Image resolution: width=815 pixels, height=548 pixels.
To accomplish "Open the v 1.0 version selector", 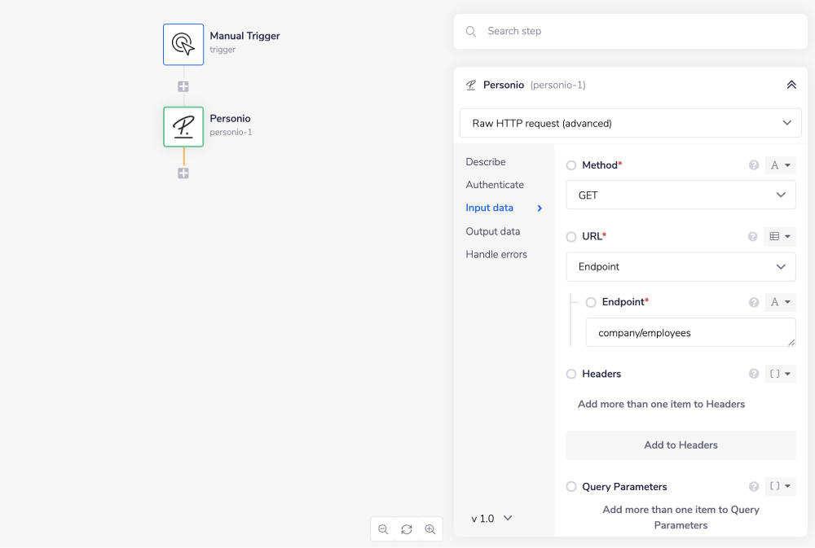I will tap(491, 518).
